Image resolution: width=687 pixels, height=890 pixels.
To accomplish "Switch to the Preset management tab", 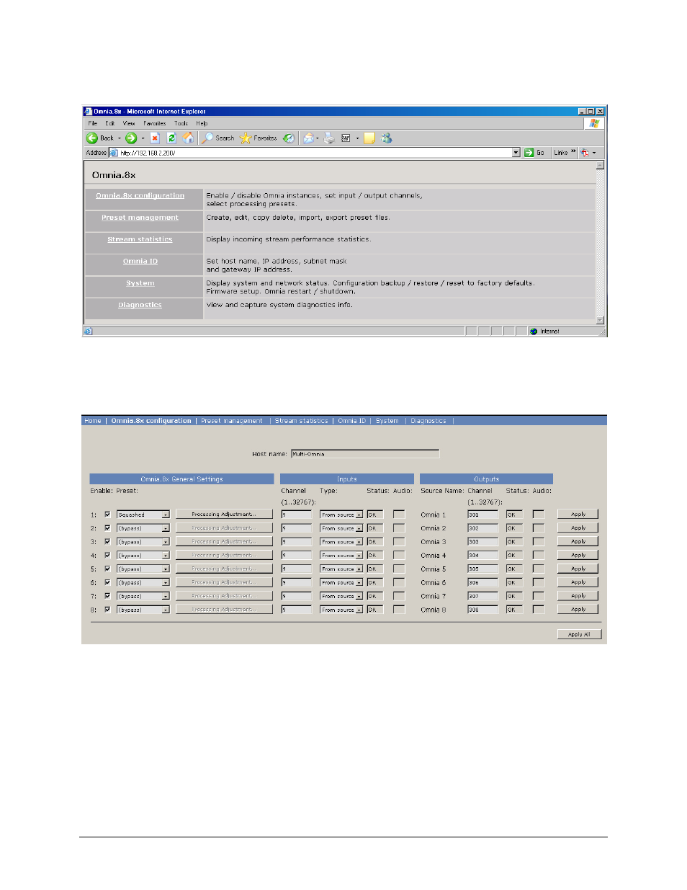I will [232, 421].
